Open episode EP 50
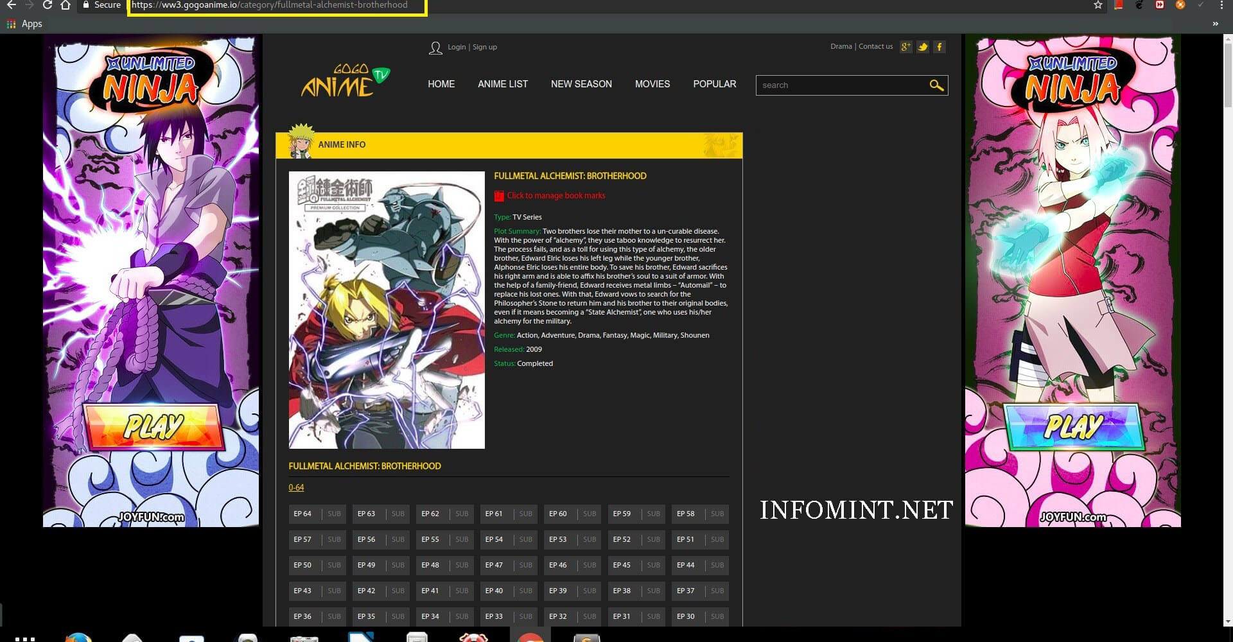The width and height of the screenshot is (1233, 642). pos(317,565)
